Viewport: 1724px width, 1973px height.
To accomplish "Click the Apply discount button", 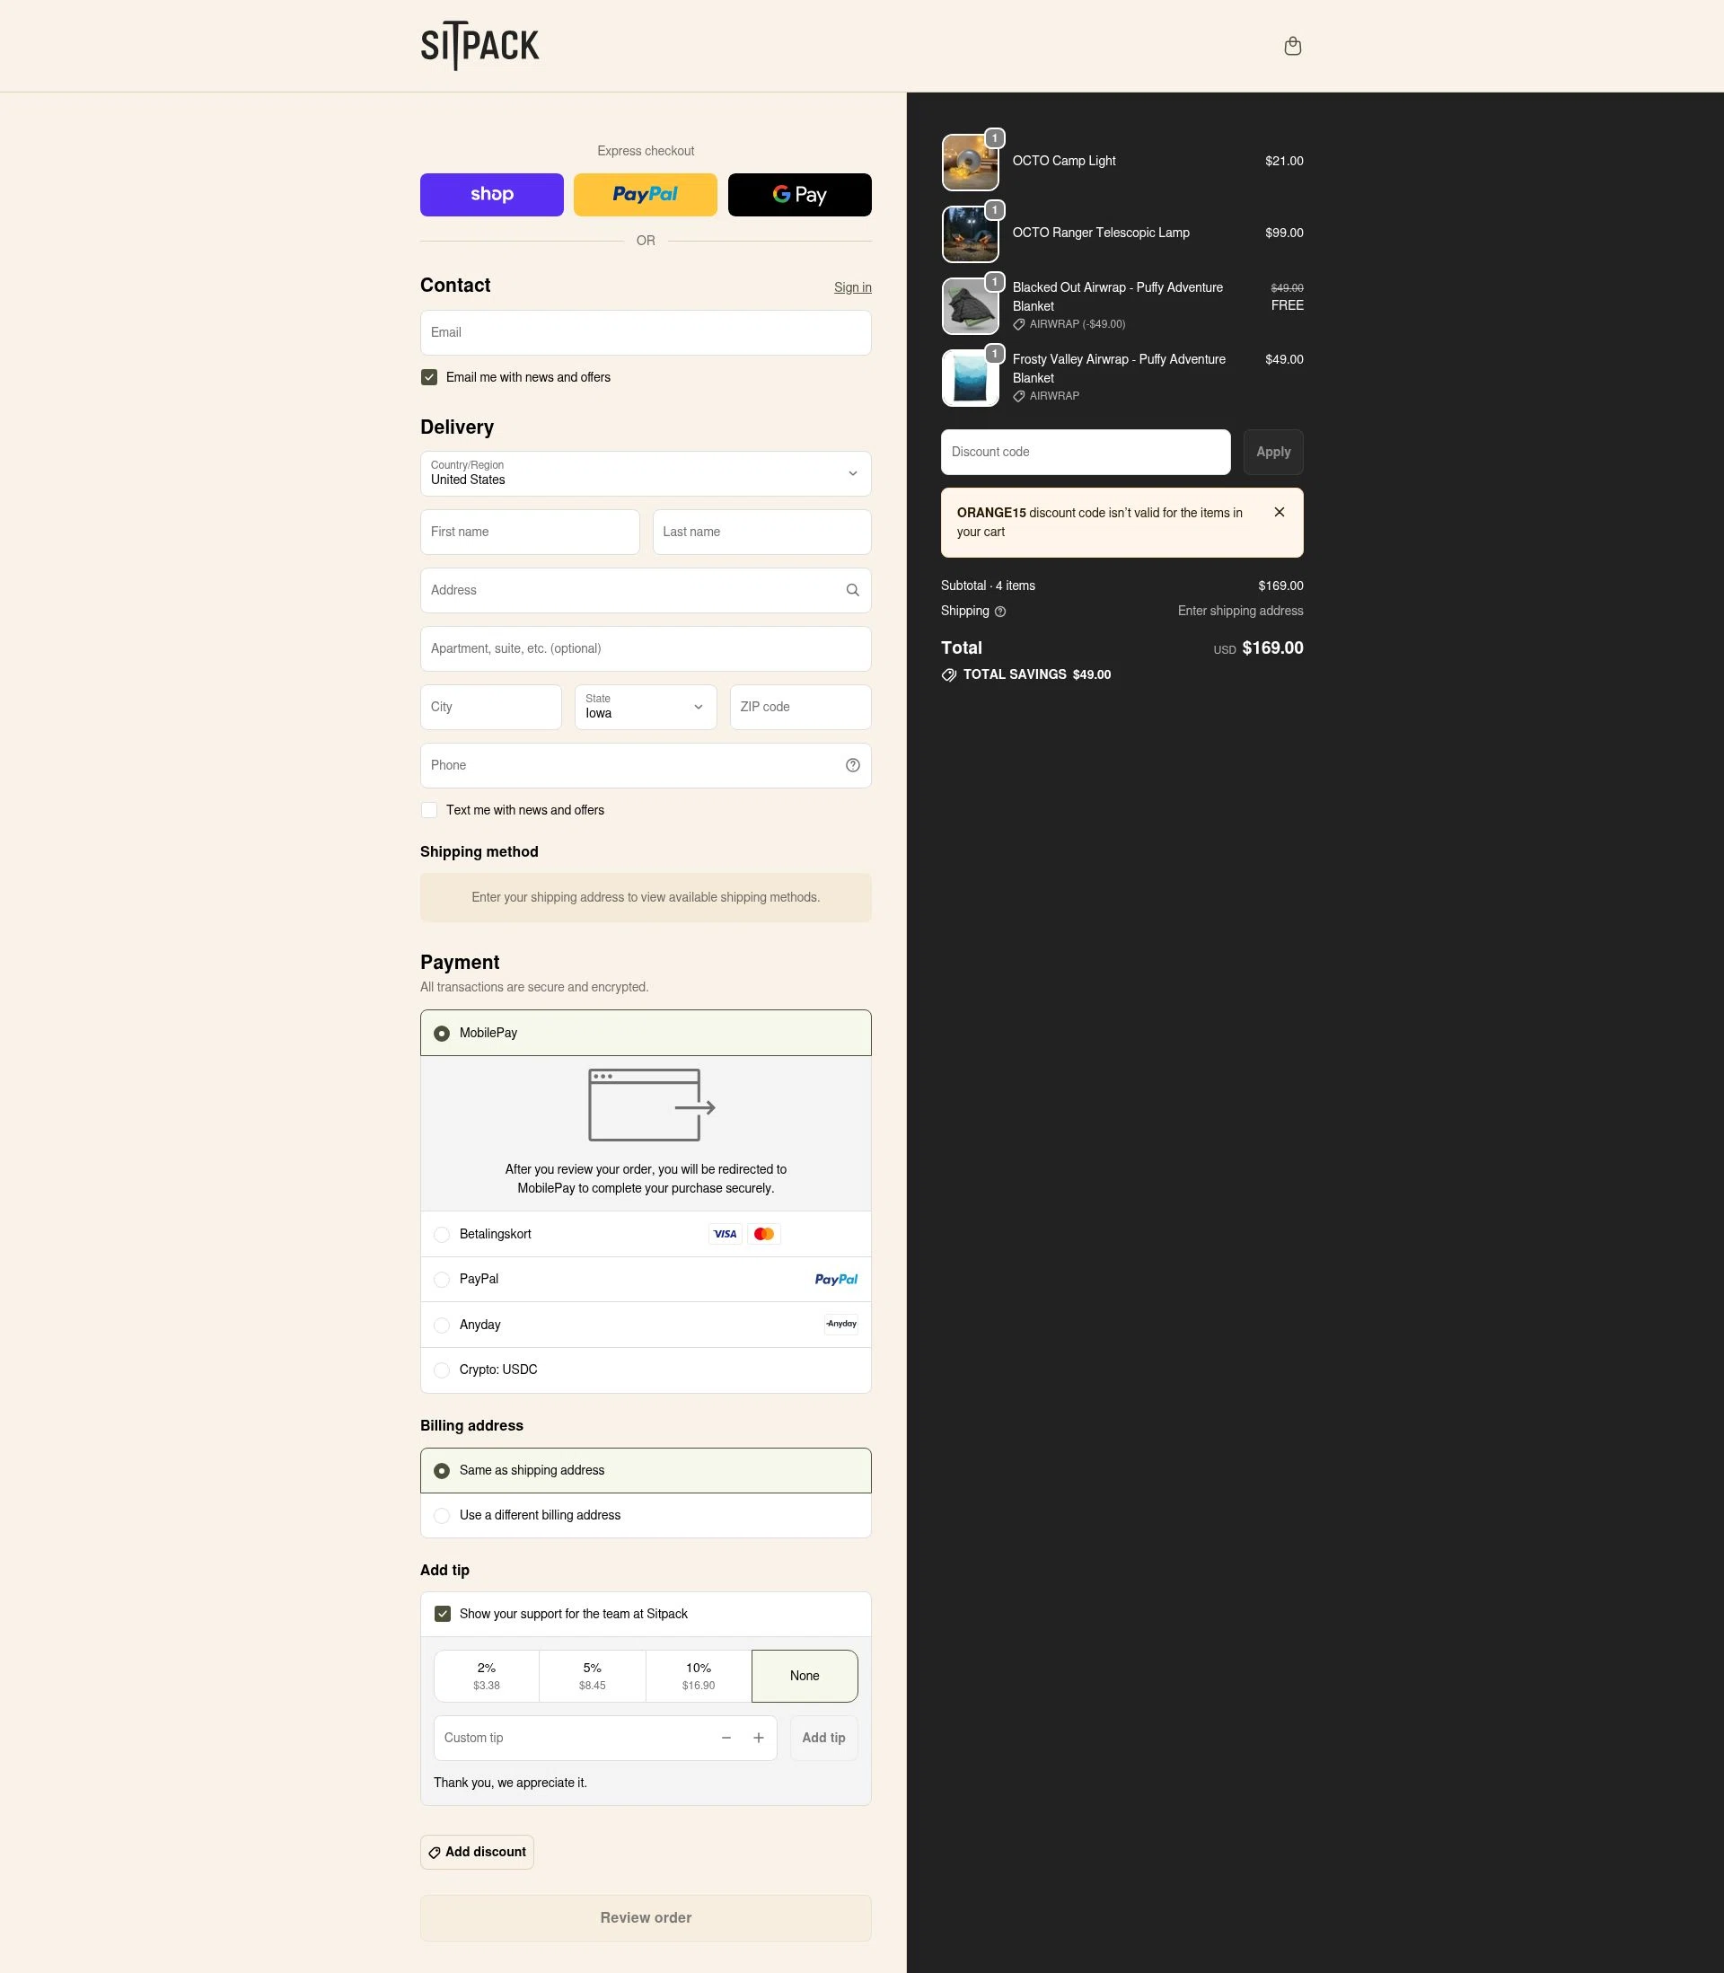I will pos(1271,451).
